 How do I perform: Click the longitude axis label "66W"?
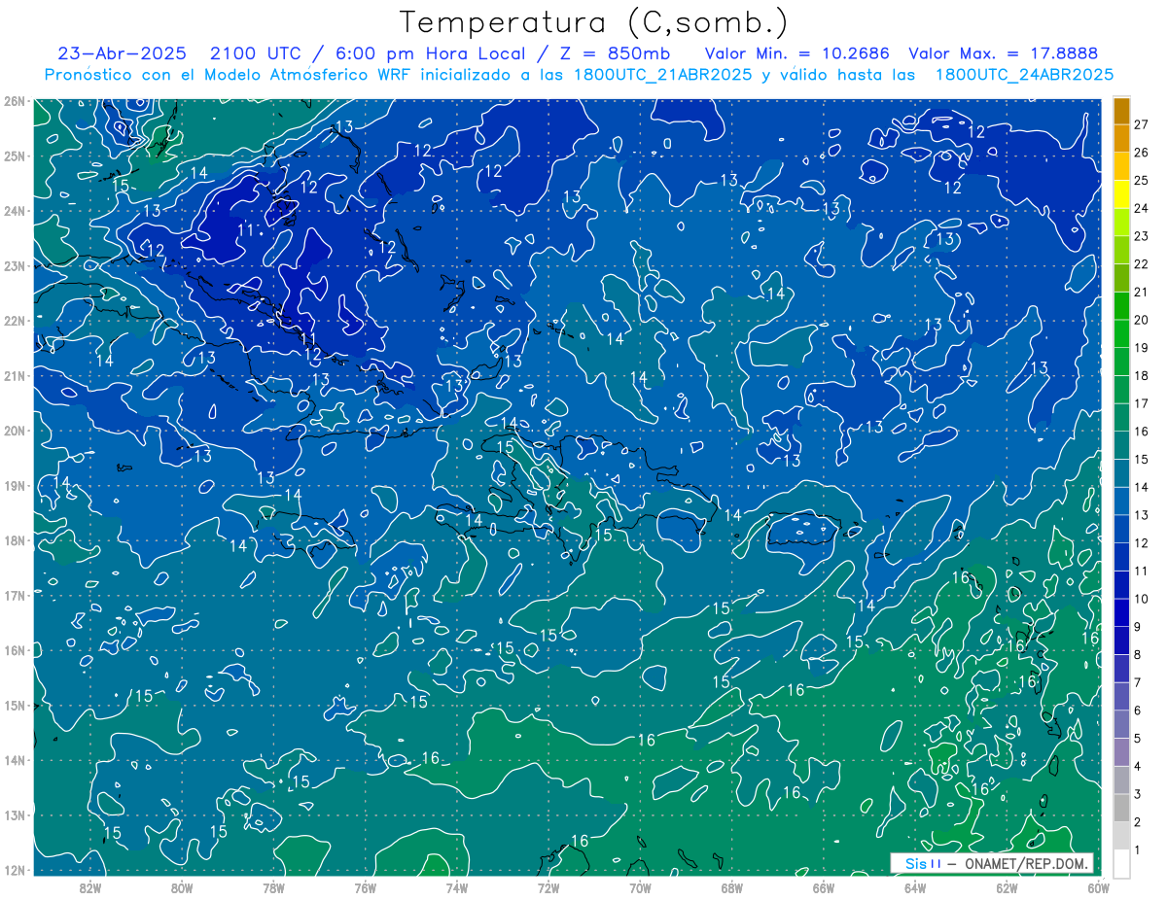[x=824, y=888]
